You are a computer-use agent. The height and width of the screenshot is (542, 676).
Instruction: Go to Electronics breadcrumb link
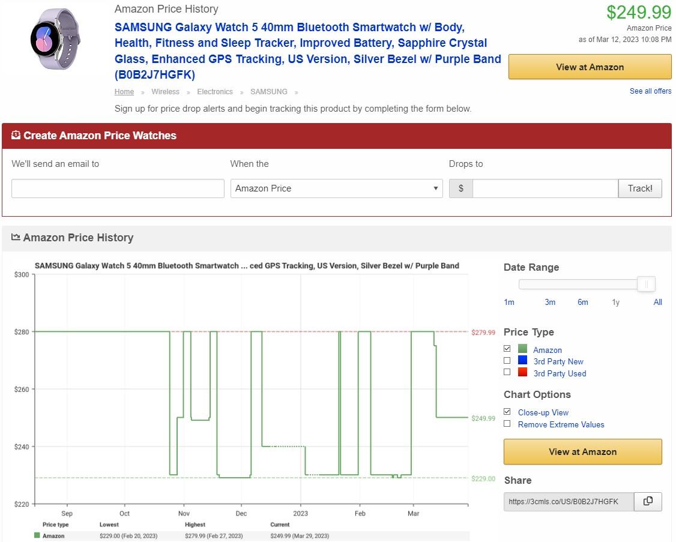tap(214, 92)
